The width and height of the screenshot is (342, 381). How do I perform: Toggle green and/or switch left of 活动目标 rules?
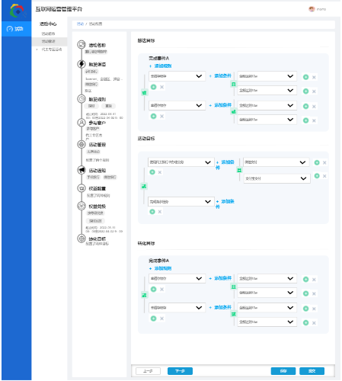coord(144,187)
